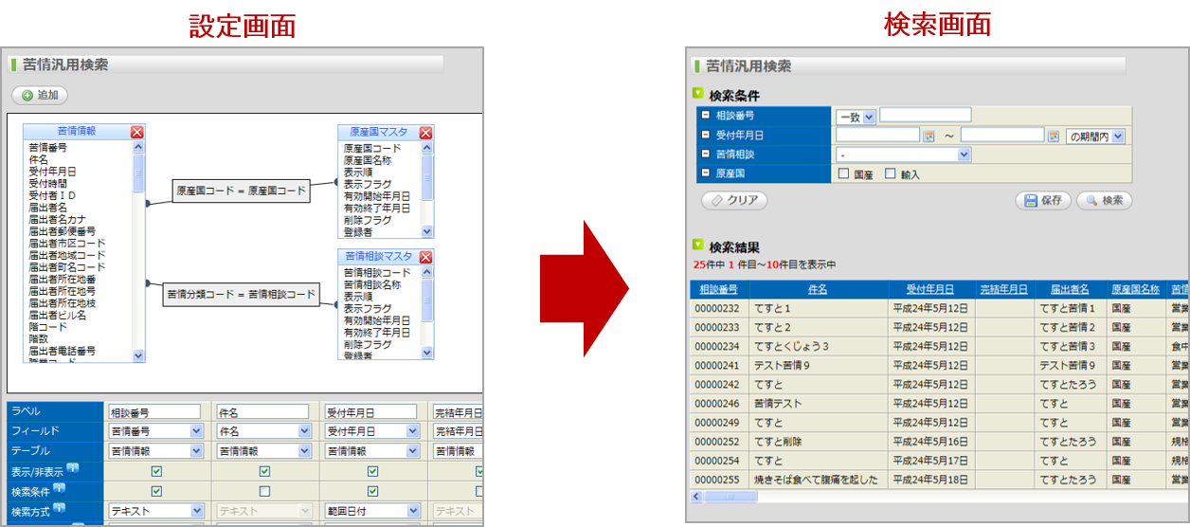This screenshot has width=1190, height=527.
Task: Check the 国産 checkbox
Action: pyautogui.click(x=843, y=173)
